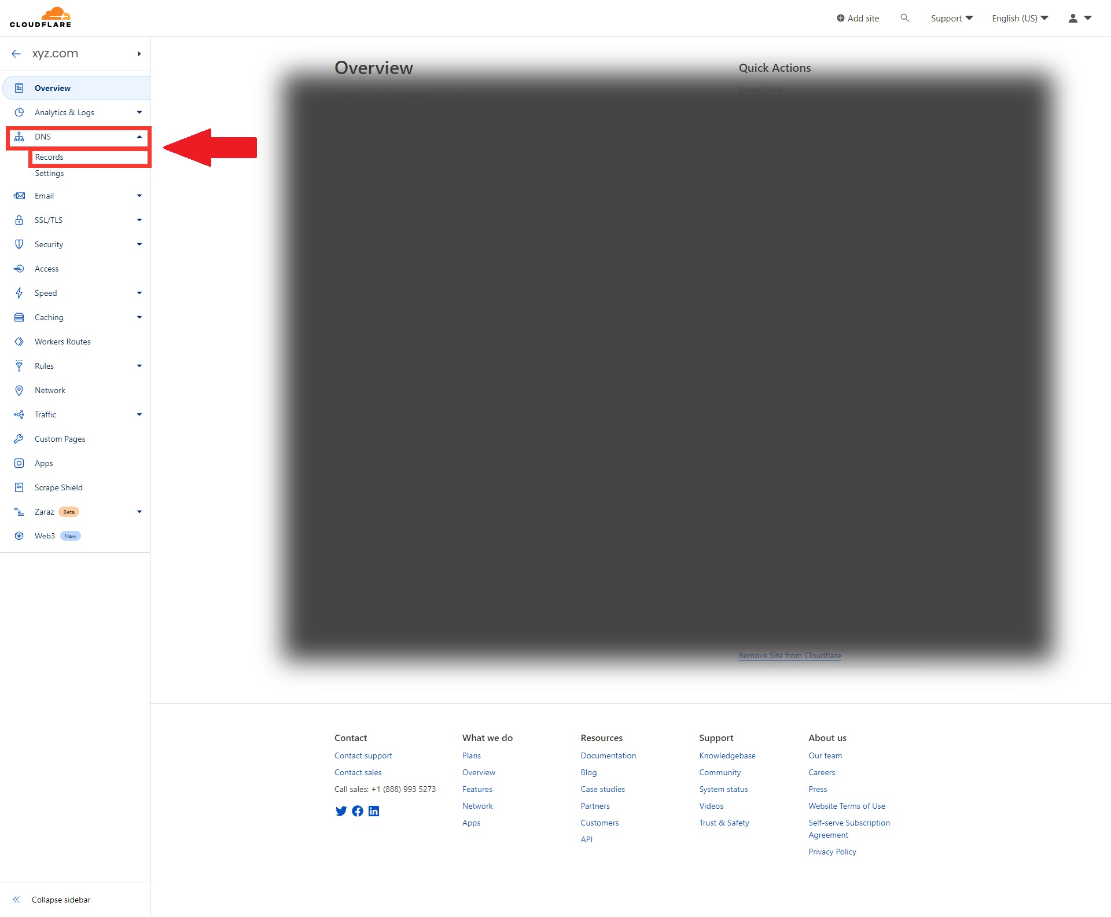Open the Twitter social icon in footer
The height and width of the screenshot is (917, 1111).
coord(341,811)
